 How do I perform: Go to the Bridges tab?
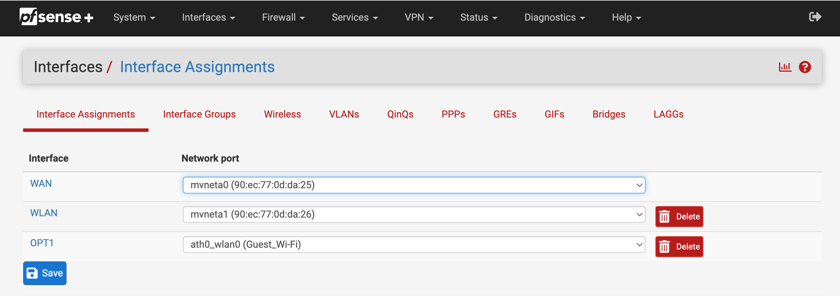pos(608,114)
